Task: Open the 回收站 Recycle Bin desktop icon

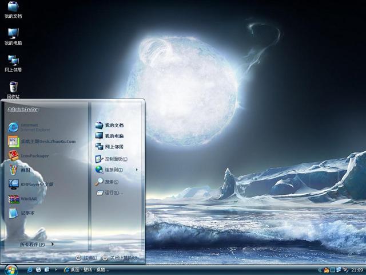Action: 13,89
